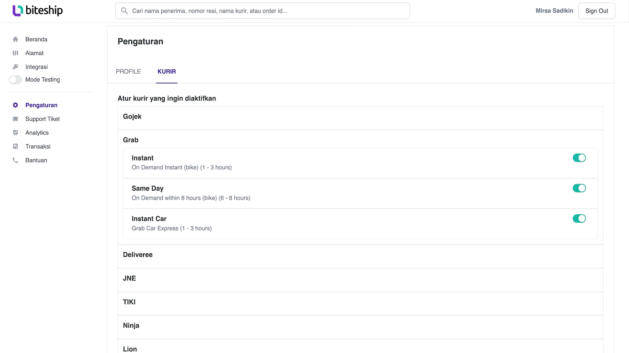Toggle Mode Testing switch
This screenshot has width=629, height=353.
(15, 80)
